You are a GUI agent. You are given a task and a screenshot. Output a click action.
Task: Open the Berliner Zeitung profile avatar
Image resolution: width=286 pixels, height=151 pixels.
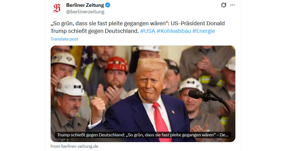[x=57, y=8]
